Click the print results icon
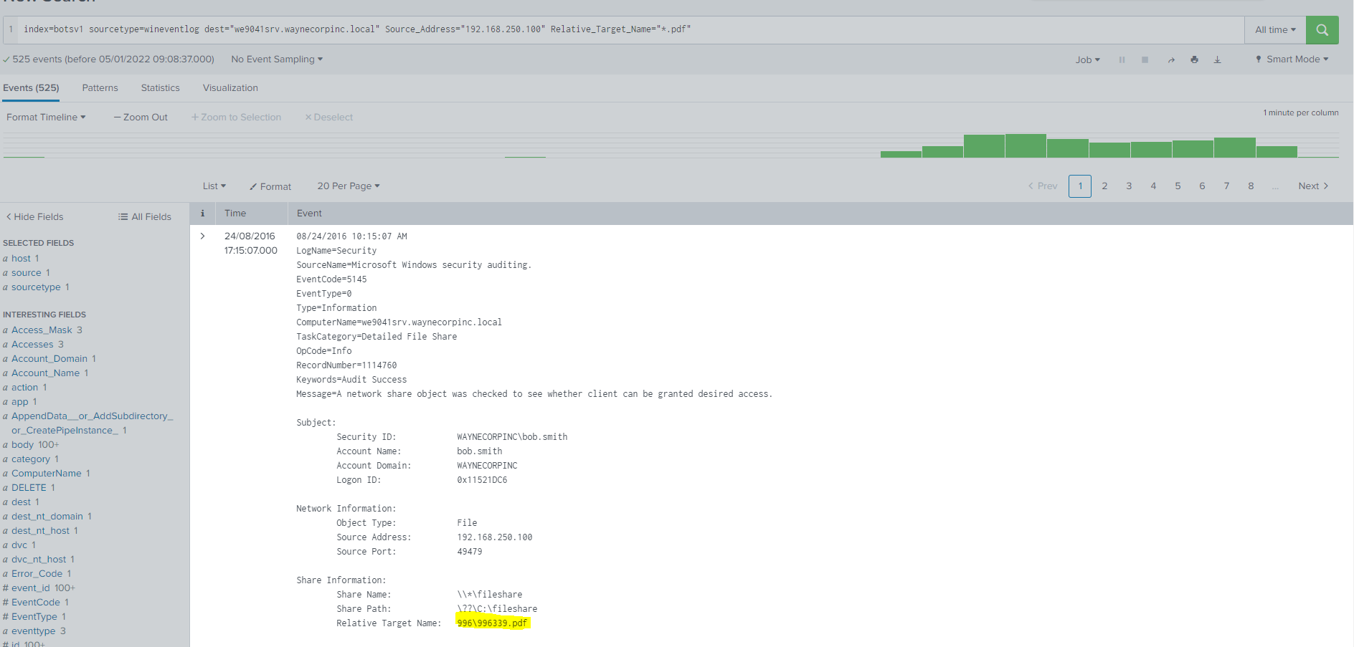 click(1194, 60)
